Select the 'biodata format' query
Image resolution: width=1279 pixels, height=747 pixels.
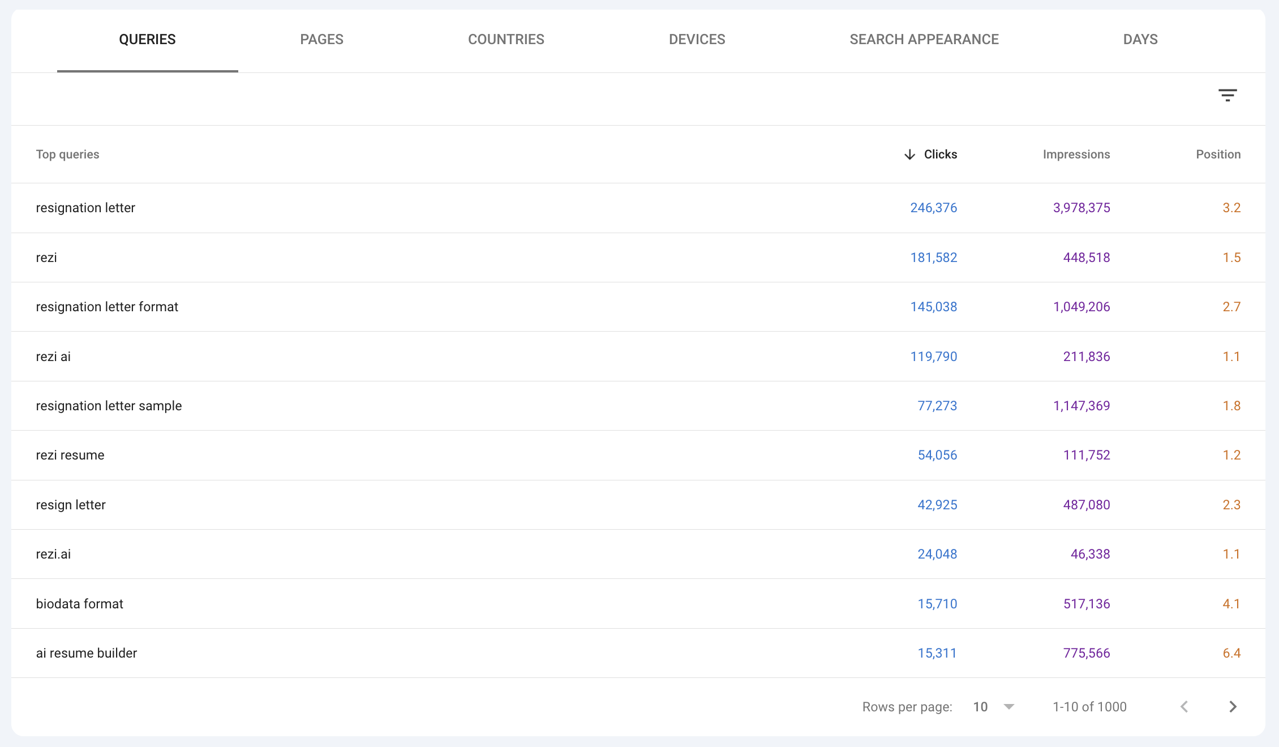(79, 604)
